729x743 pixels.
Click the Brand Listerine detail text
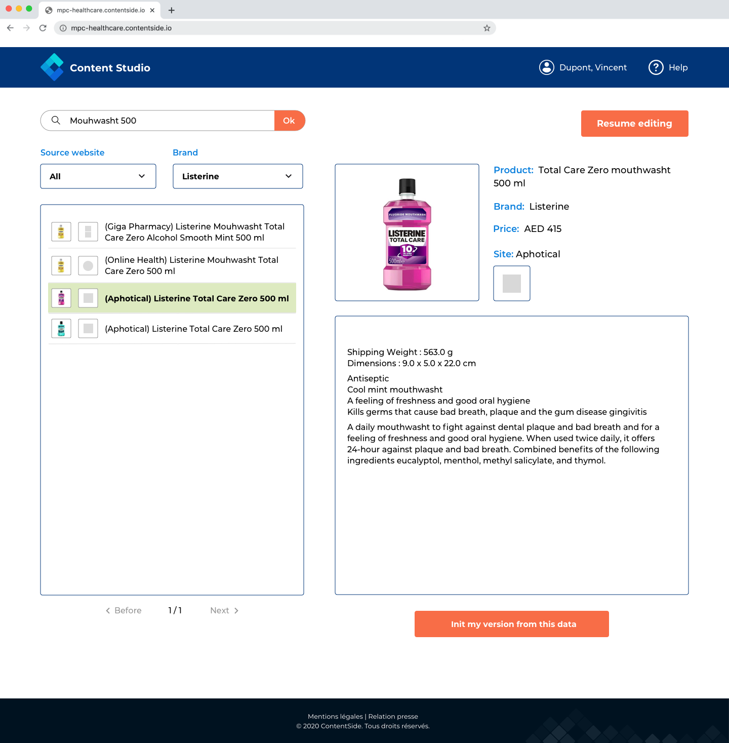click(532, 207)
